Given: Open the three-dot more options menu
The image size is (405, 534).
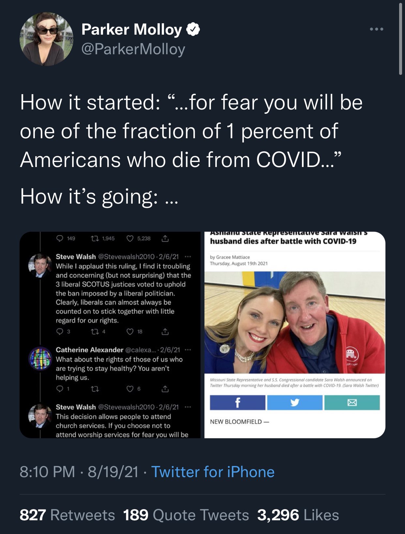Looking at the screenshot, I should click(x=376, y=29).
